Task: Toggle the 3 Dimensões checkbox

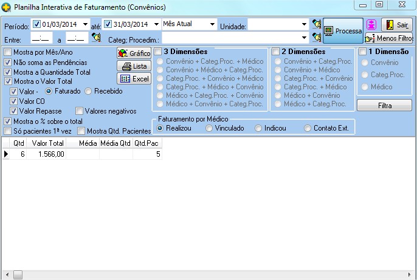Action: coord(157,52)
